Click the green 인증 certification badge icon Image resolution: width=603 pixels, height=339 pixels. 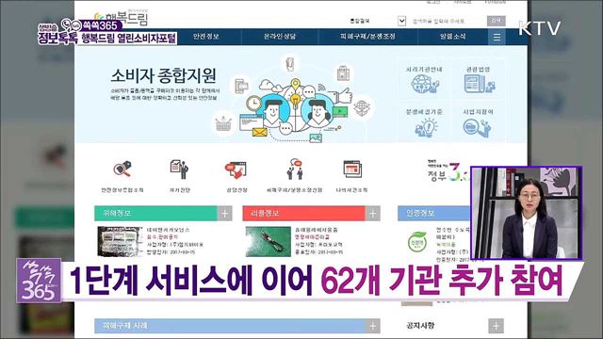(417, 242)
